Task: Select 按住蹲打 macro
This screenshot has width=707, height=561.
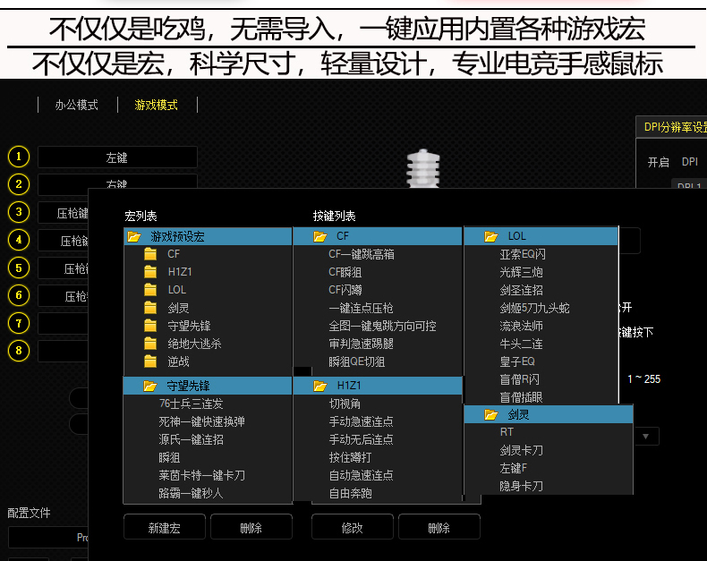Action: (350, 457)
